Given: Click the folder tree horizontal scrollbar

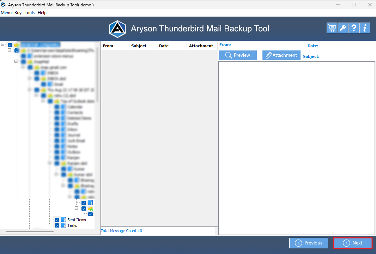Looking at the screenshot, I should [30, 232].
